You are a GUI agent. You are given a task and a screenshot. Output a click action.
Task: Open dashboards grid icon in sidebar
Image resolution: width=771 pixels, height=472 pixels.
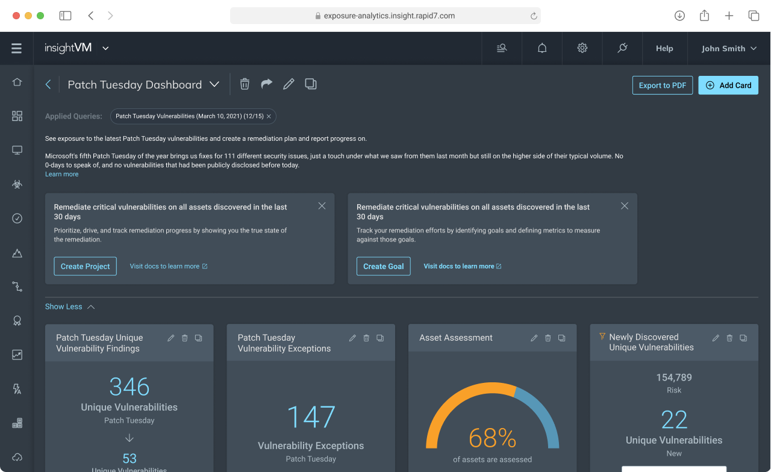tap(17, 116)
